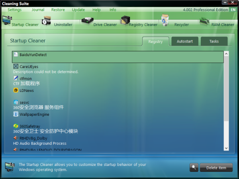Minimize the Cleaning Suite window

click(x=225, y=2)
